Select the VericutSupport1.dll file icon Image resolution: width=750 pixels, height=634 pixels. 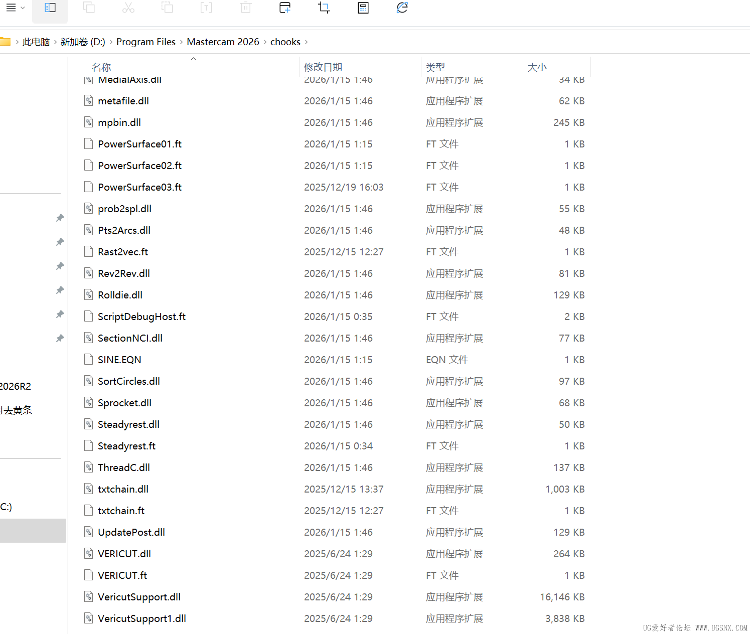click(x=89, y=618)
